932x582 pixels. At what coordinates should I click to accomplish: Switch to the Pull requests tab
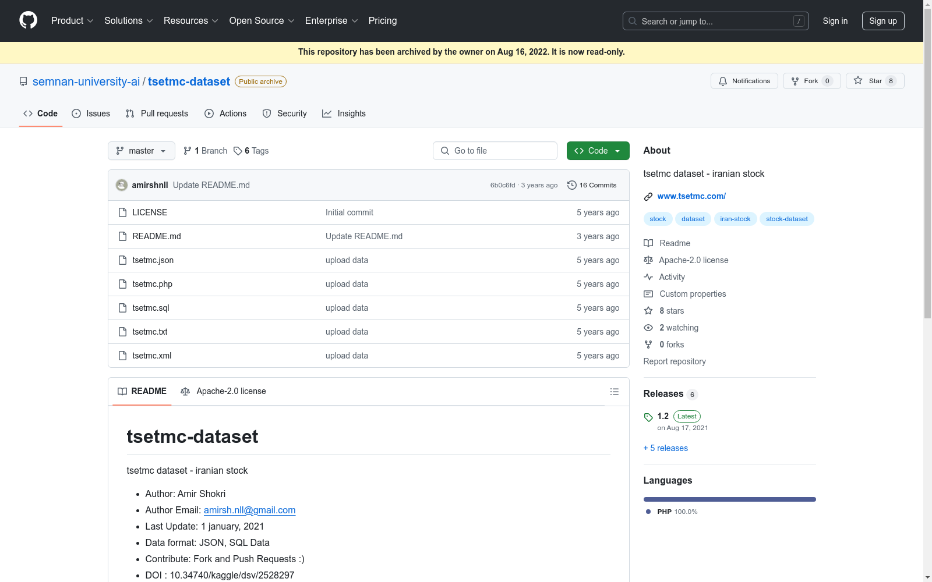coord(157,113)
